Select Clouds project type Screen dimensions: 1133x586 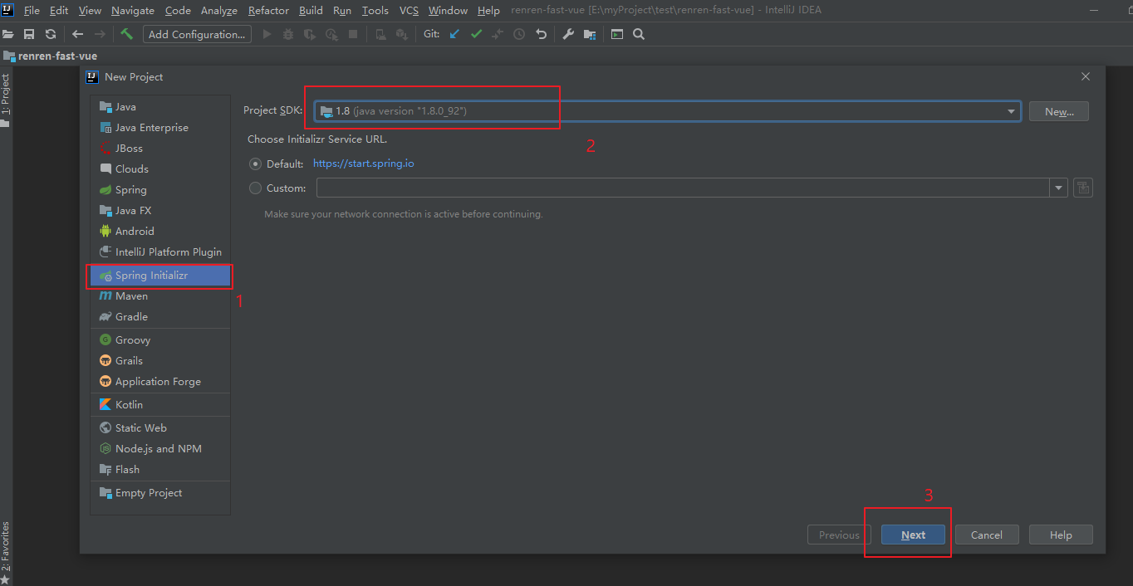coord(160,169)
